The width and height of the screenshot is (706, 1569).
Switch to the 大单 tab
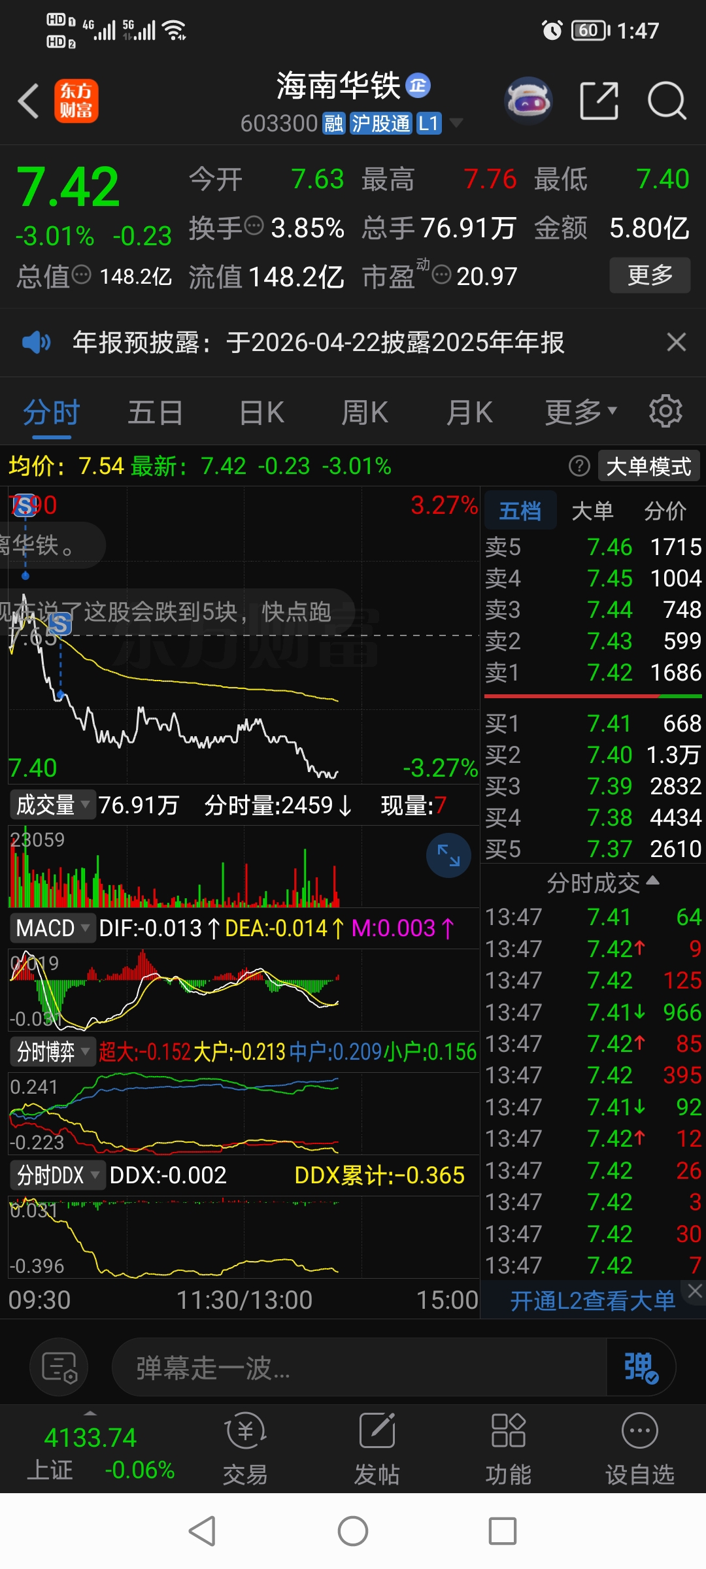[x=592, y=511]
